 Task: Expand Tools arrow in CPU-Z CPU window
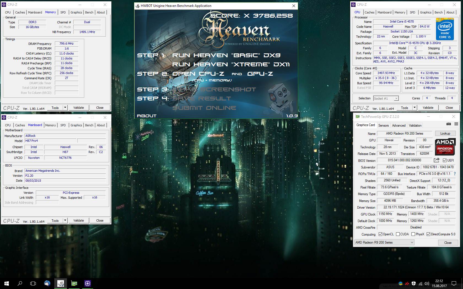[415, 108]
